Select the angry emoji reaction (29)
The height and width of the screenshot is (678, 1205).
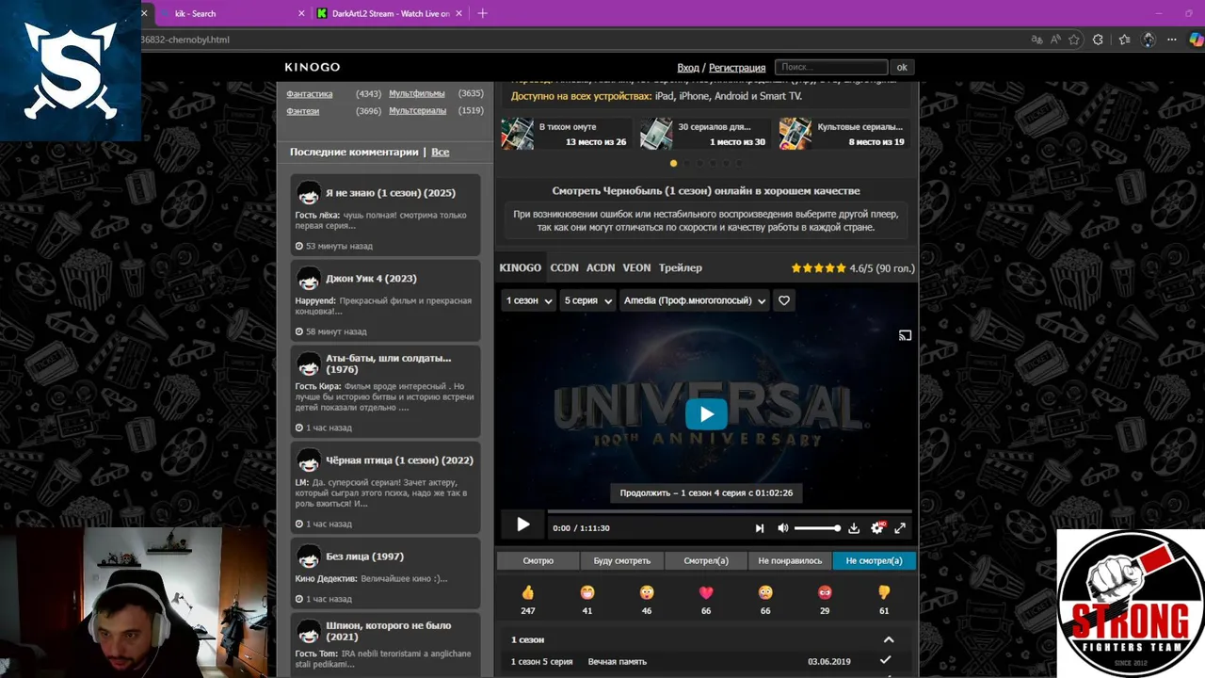pyautogui.click(x=825, y=592)
